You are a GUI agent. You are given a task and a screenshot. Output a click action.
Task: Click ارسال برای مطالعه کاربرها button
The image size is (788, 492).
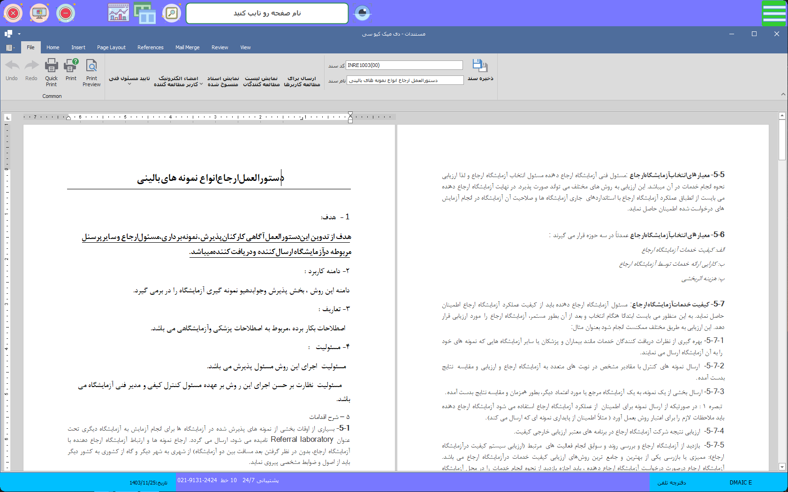302,81
